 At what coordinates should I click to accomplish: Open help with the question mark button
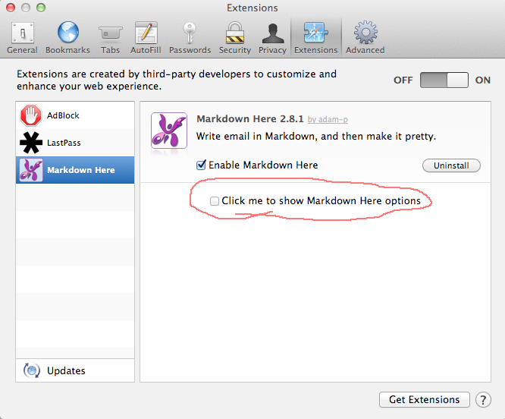tap(483, 400)
